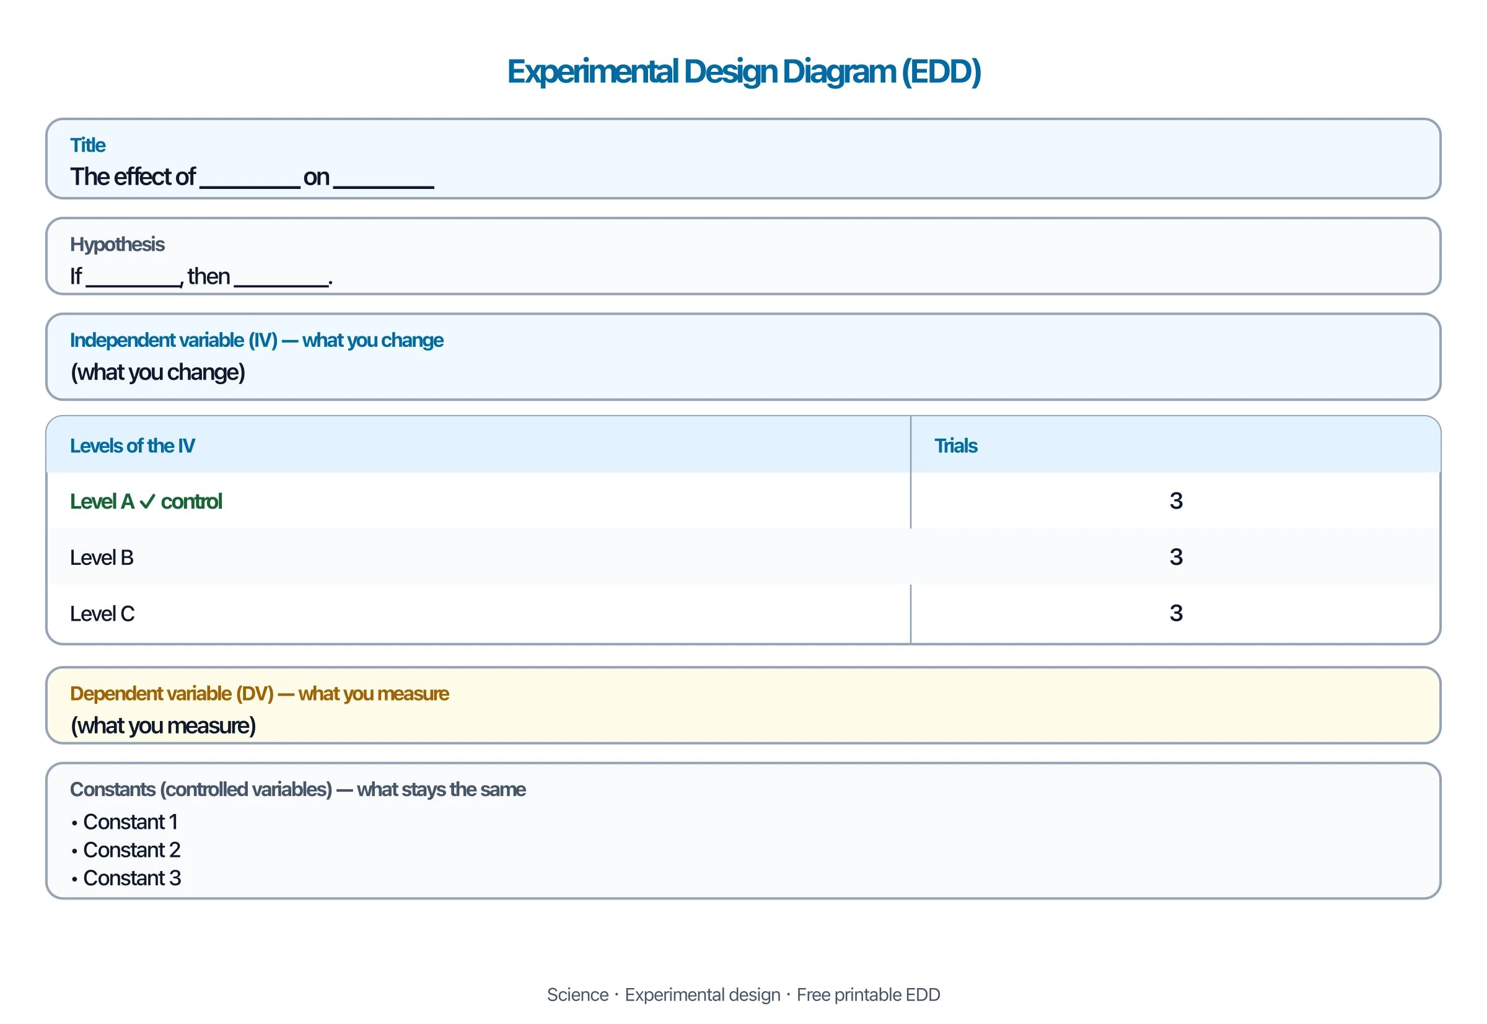This screenshot has height=1024, width=1487.
Task: Click the trials value 3 for Level B
Action: coord(1176,557)
